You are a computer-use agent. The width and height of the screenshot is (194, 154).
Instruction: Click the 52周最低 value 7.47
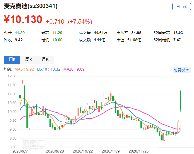(x=177, y=40)
